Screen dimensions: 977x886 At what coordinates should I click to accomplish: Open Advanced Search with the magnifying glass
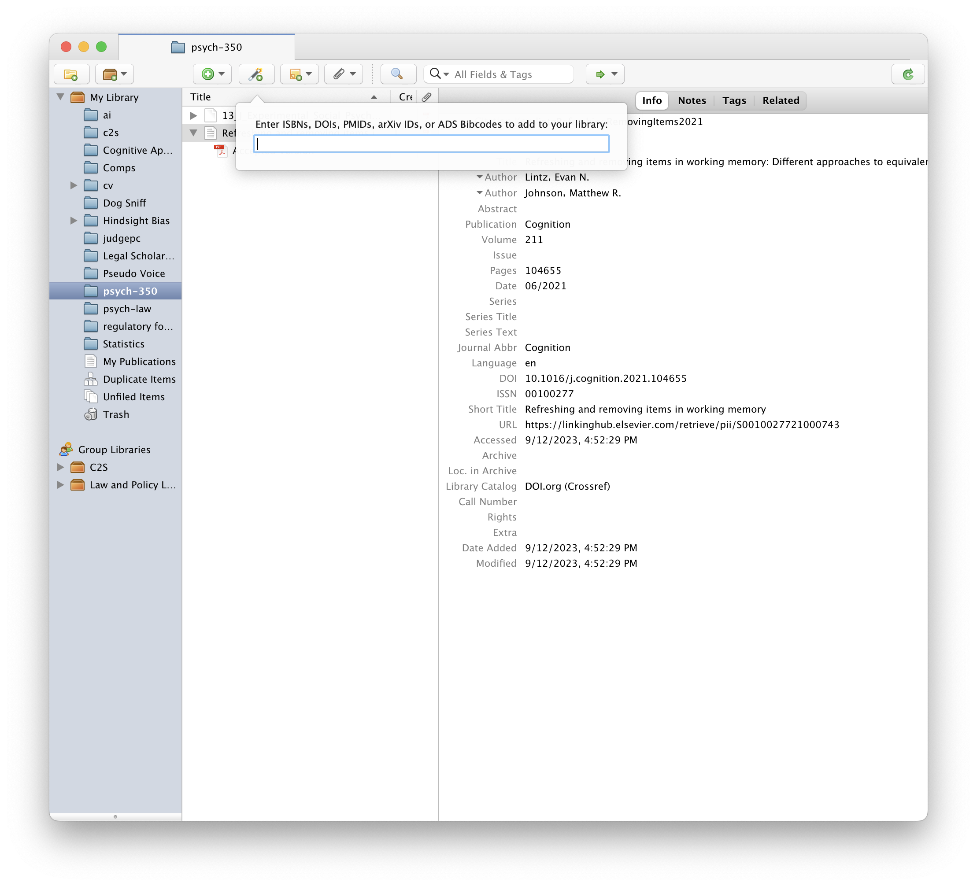coord(397,74)
